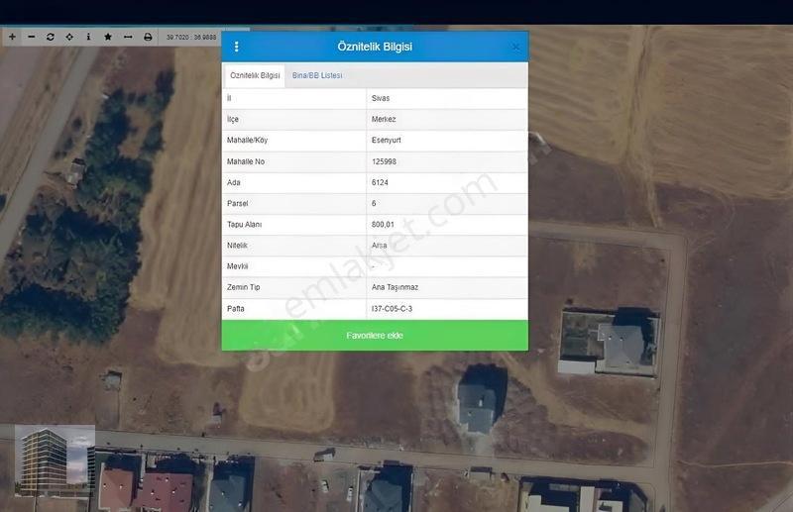Image resolution: width=793 pixels, height=512 pixels.
Task: Close the Öznitelik Bilgisi dialog
Action: [x=515, y=47]
